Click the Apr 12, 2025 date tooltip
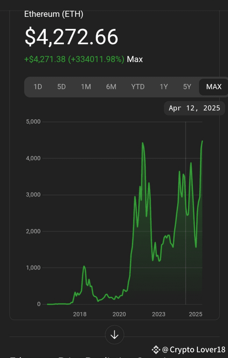228x358 pixels. [195, 108]
